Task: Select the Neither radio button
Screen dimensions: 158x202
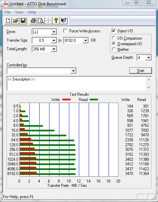Action: (x=114, y=49)
